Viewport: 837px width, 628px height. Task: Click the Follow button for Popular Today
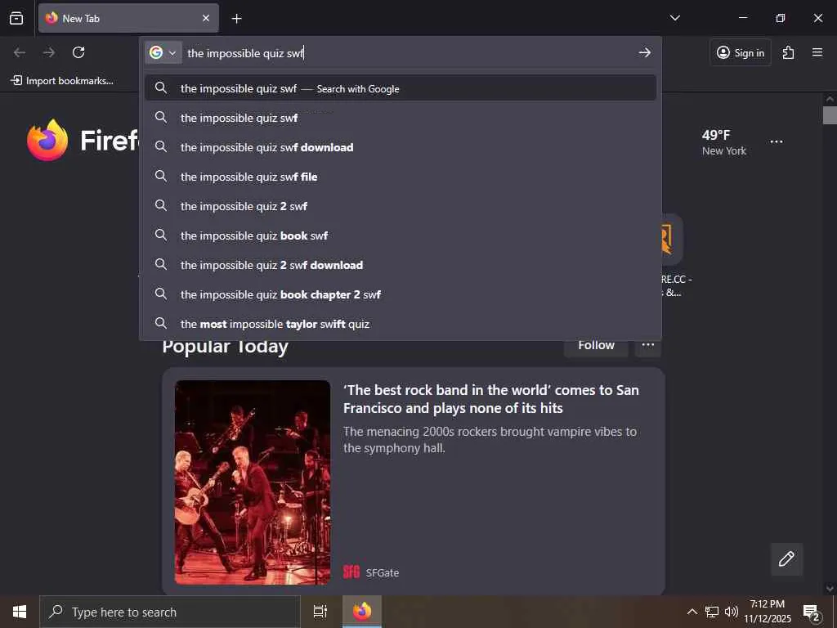[x=596, y=346]
